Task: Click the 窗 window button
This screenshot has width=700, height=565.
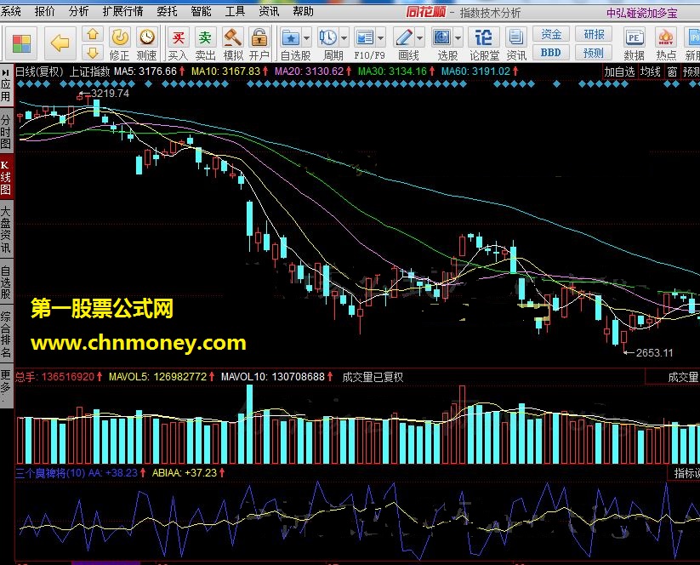Action: 672,71
